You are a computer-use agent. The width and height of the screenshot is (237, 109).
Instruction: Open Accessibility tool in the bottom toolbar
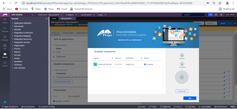205,107
